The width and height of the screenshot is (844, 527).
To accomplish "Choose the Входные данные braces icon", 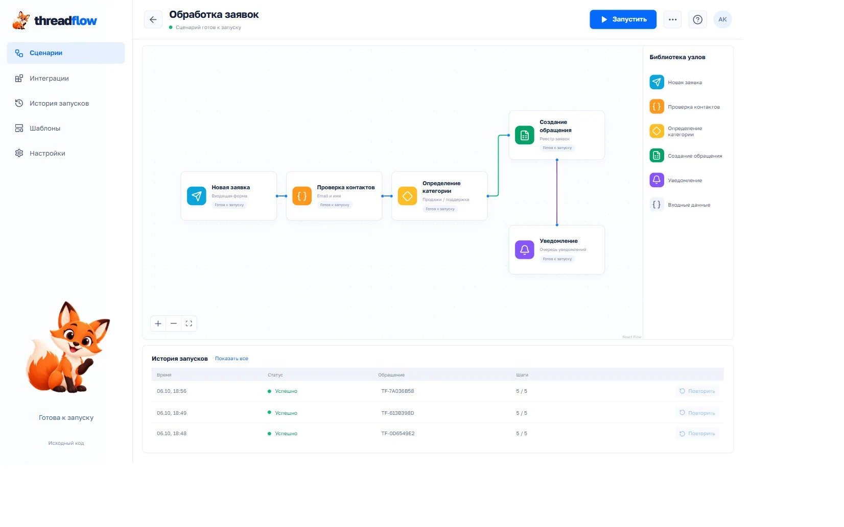I will [657, 205].
